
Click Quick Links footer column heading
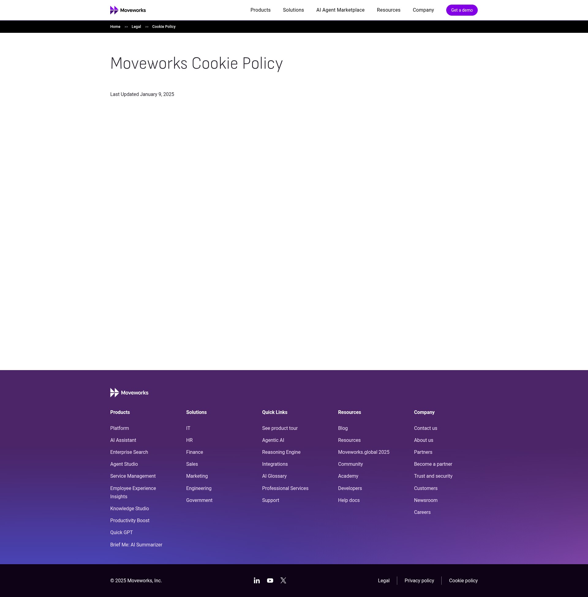coord(274,412)
